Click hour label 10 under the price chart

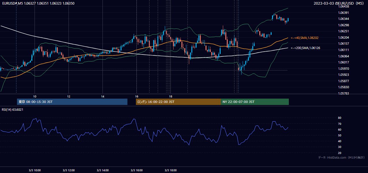click(35, 96)
